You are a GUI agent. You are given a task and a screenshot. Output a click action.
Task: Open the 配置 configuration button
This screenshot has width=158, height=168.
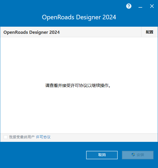[150, 32]
